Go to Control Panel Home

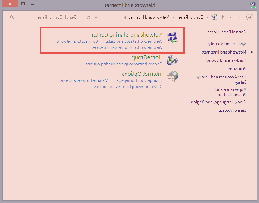(x=227, y=32)
